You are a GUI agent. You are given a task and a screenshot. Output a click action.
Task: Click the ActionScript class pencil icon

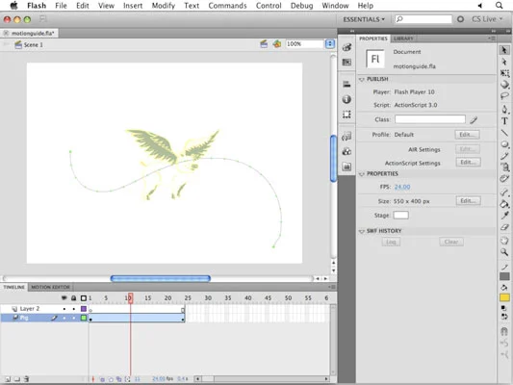474,120
